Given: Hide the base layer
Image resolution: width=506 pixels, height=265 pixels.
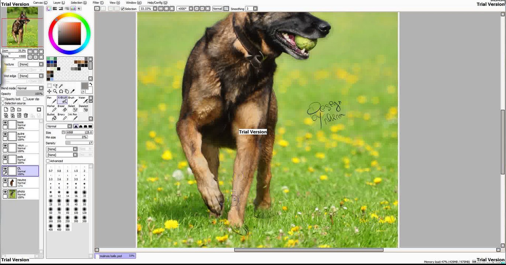Looking at the screenshot, I should pyautogui.click(x=5, y=123).
